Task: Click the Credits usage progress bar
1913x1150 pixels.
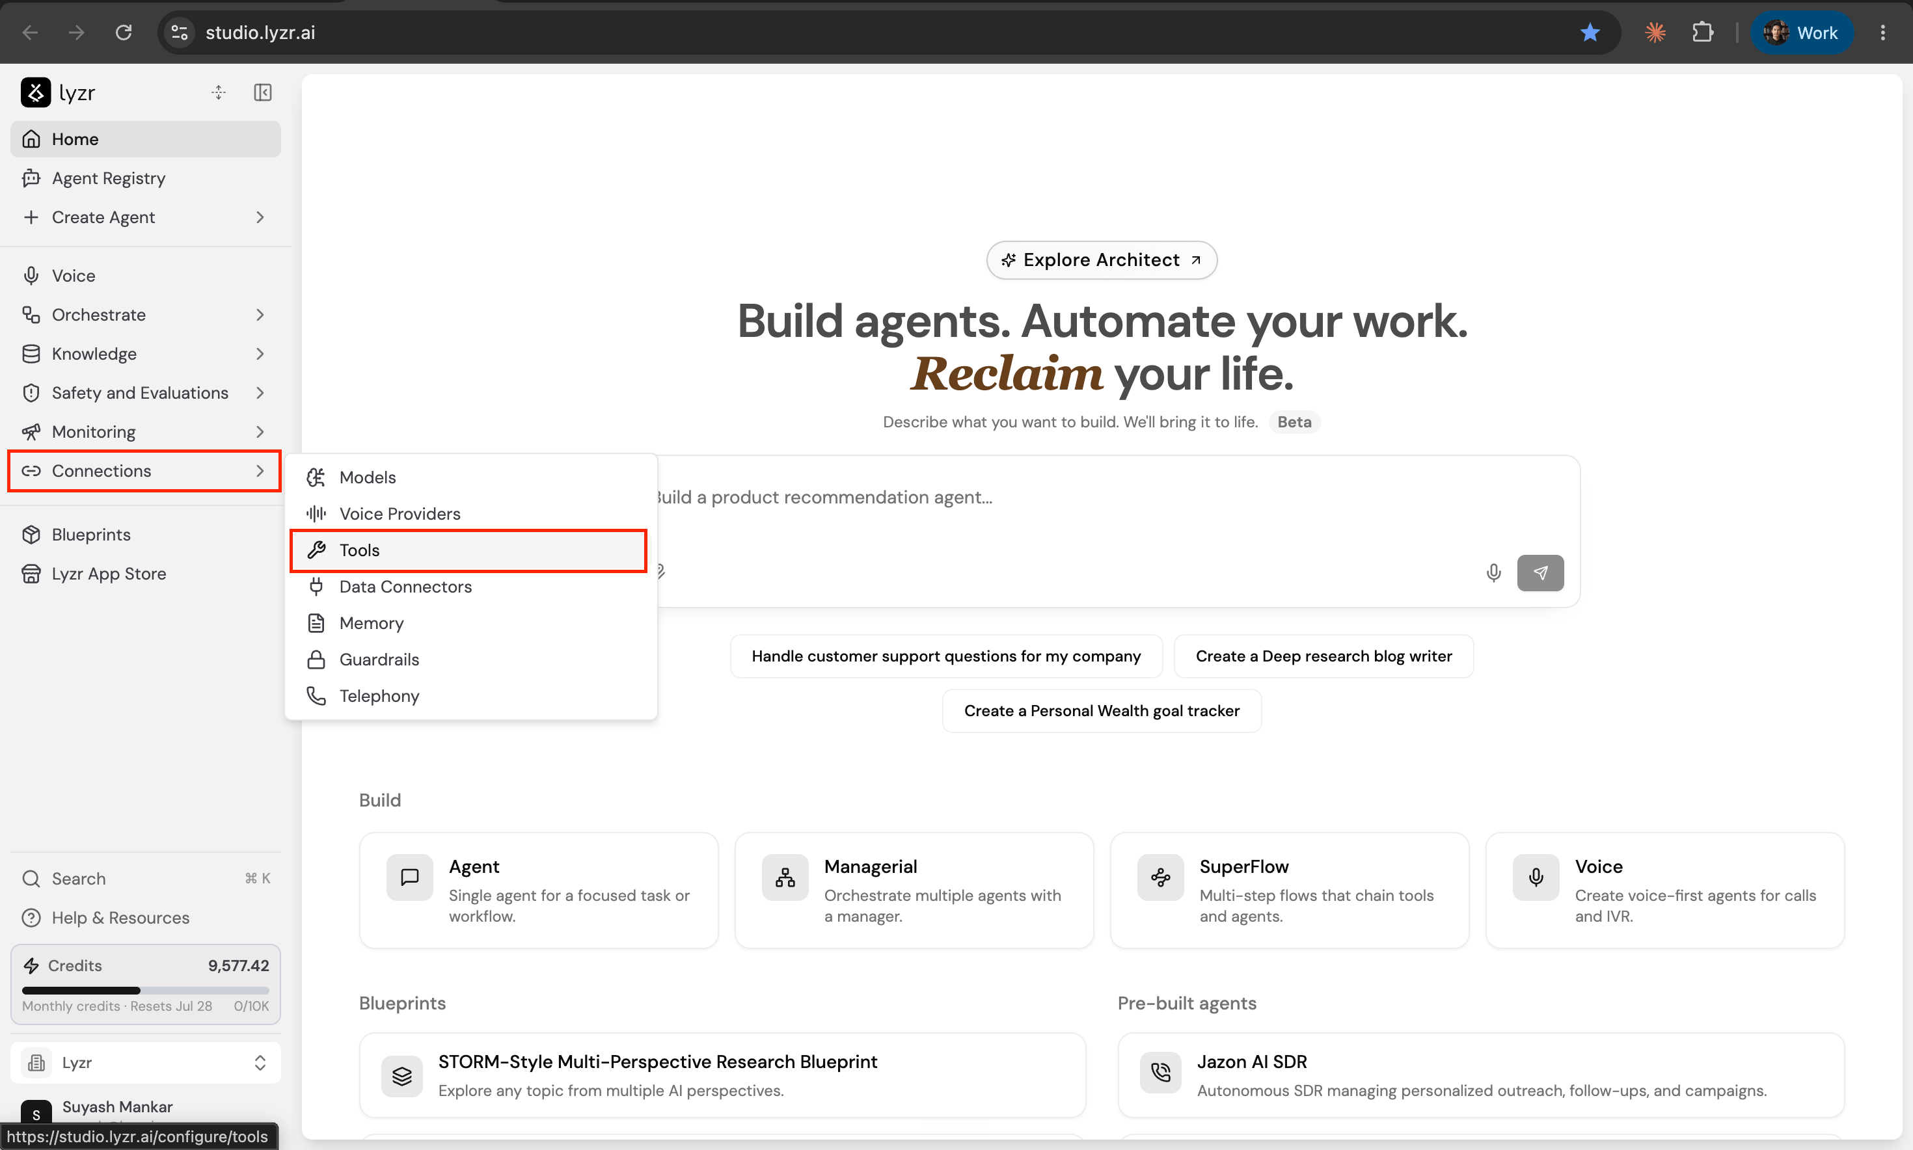Action: (x=146, y=991)
